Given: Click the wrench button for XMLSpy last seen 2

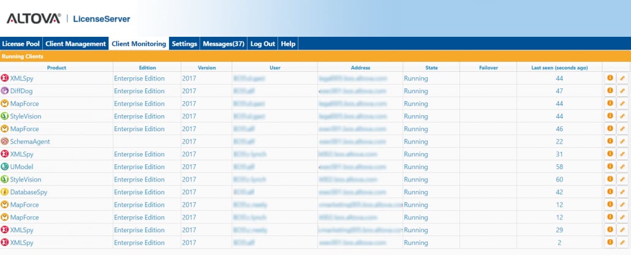Looking at the screenshot, I should [622, 242].
